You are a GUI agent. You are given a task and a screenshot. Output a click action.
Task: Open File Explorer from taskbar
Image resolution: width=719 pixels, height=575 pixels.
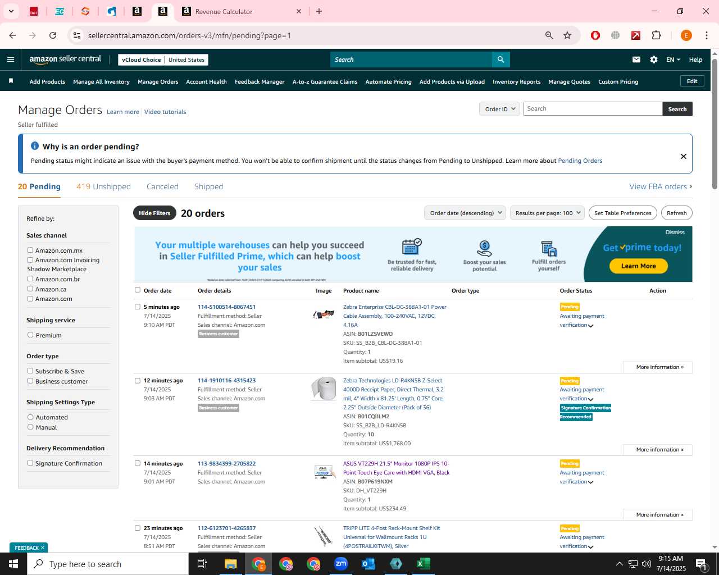[x=231, y=564]
